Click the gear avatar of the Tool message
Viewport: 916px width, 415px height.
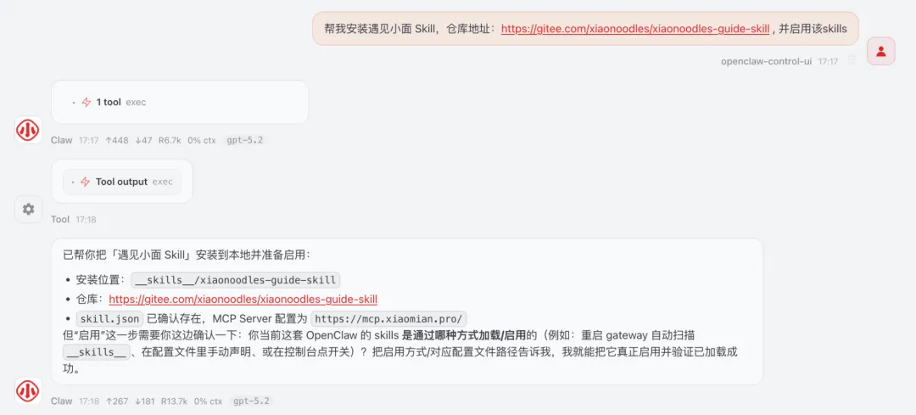pos(28,209)
